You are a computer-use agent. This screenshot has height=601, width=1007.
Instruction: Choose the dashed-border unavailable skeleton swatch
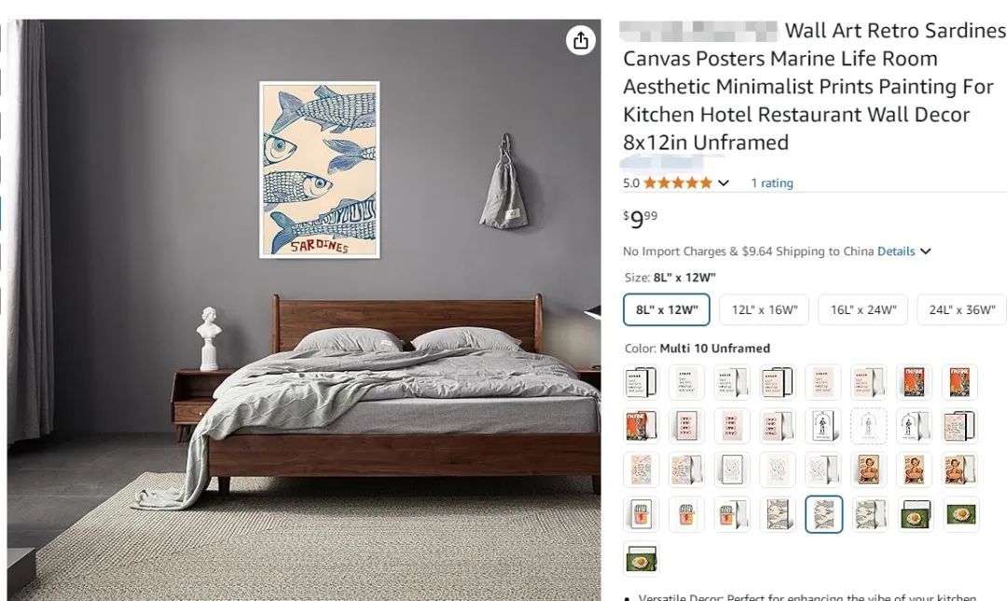click(x=868, y=426)
